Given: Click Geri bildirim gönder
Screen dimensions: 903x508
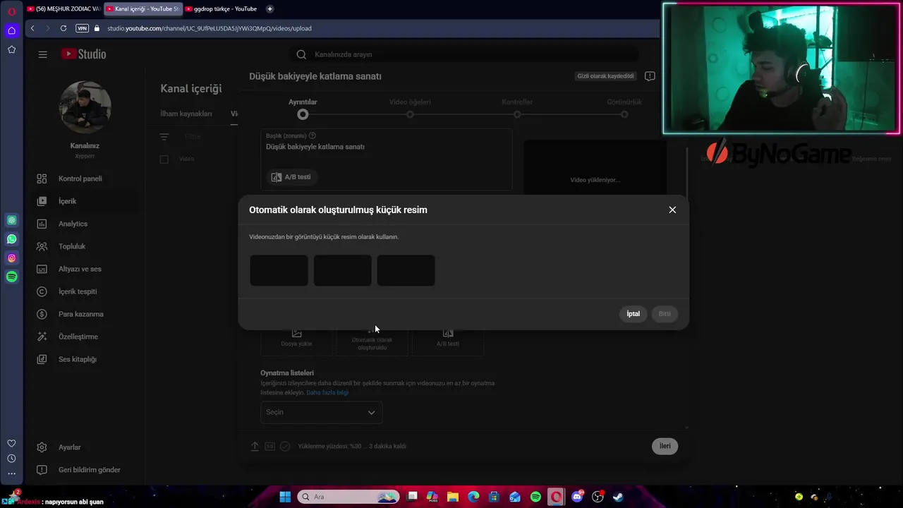Looking at the screenshot, I should (89, 470).
